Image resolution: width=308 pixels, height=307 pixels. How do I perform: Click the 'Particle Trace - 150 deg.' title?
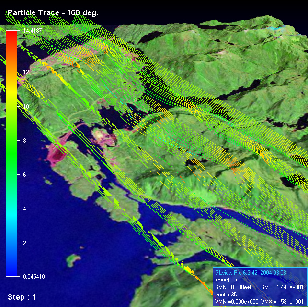pos(53,13)
